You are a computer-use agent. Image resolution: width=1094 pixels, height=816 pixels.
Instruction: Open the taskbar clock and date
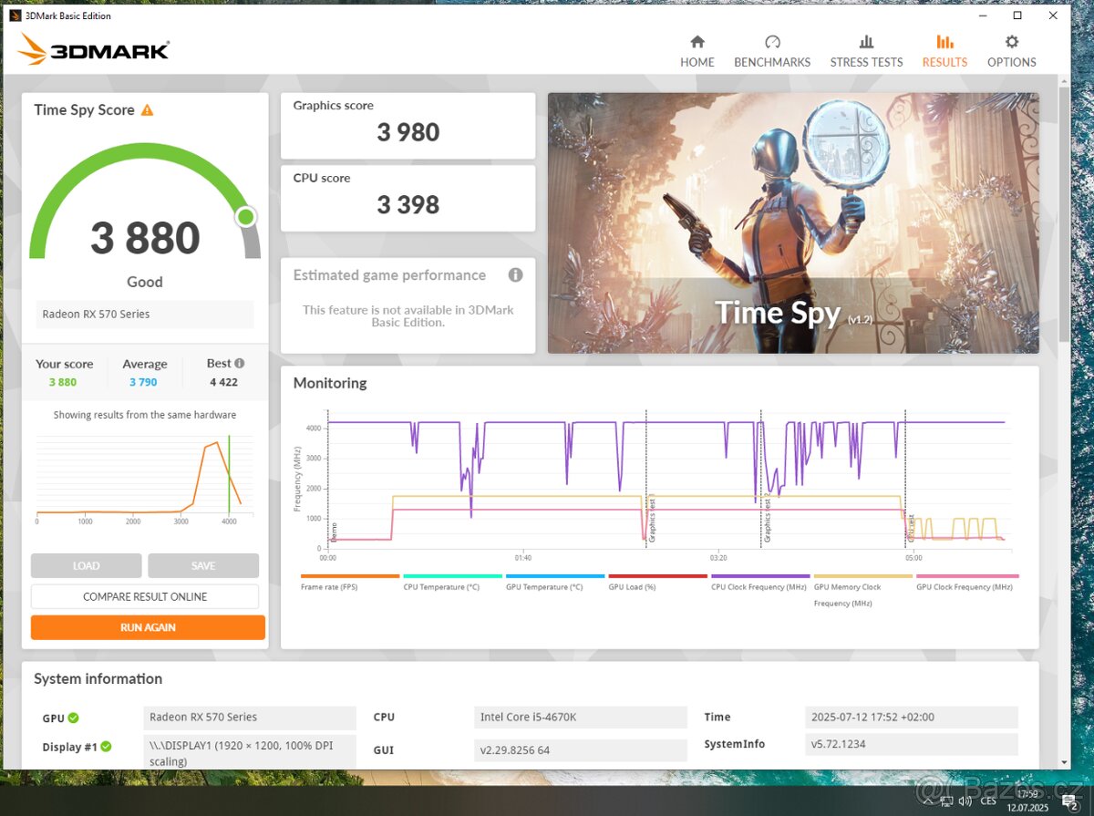coord(1028,801)
